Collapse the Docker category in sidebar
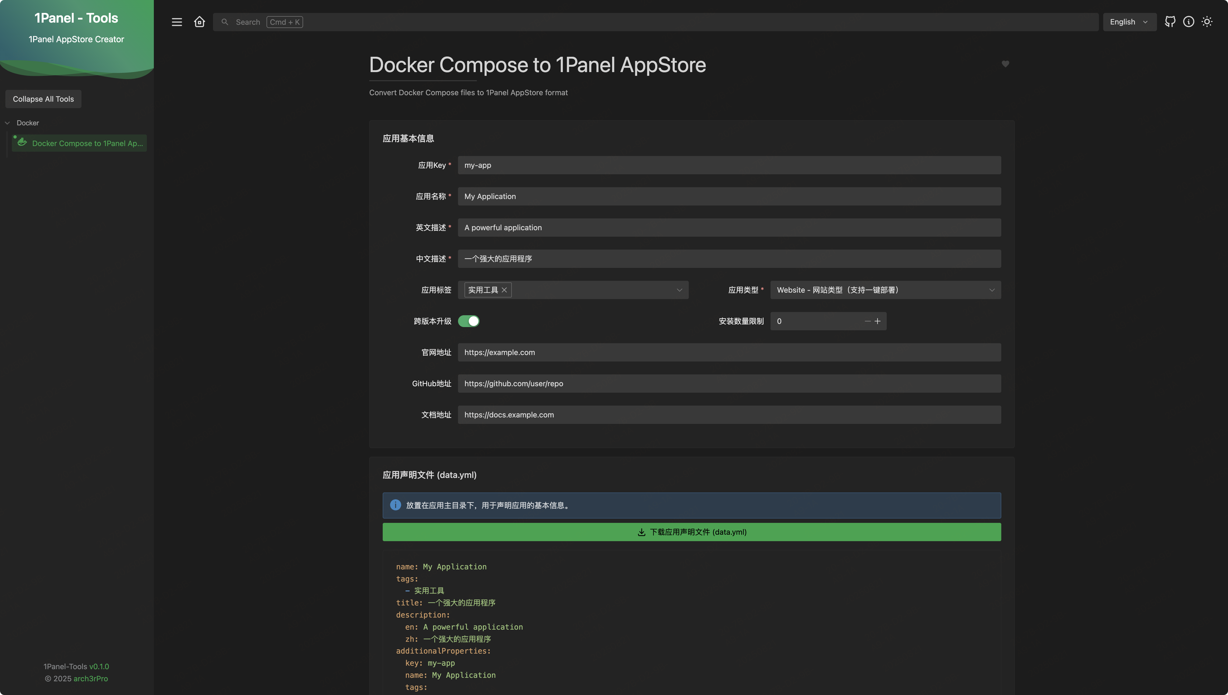This screenshot has height=695, width=1228. 8,123
